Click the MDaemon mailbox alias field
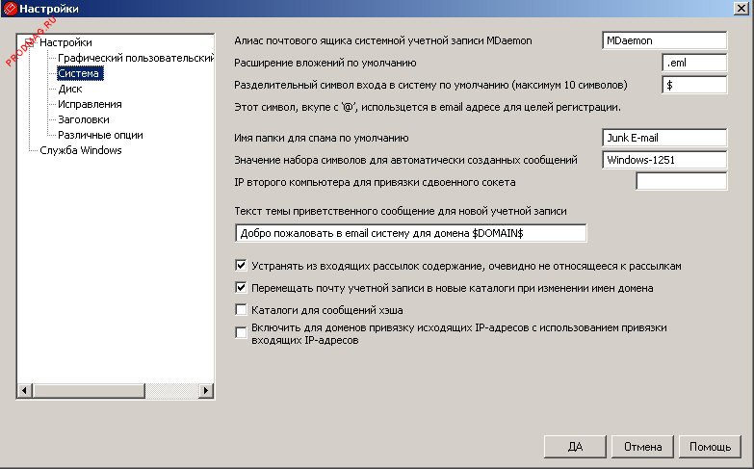Screen dimensions: 754x469 pyautogui.click(x=663, y=41)
